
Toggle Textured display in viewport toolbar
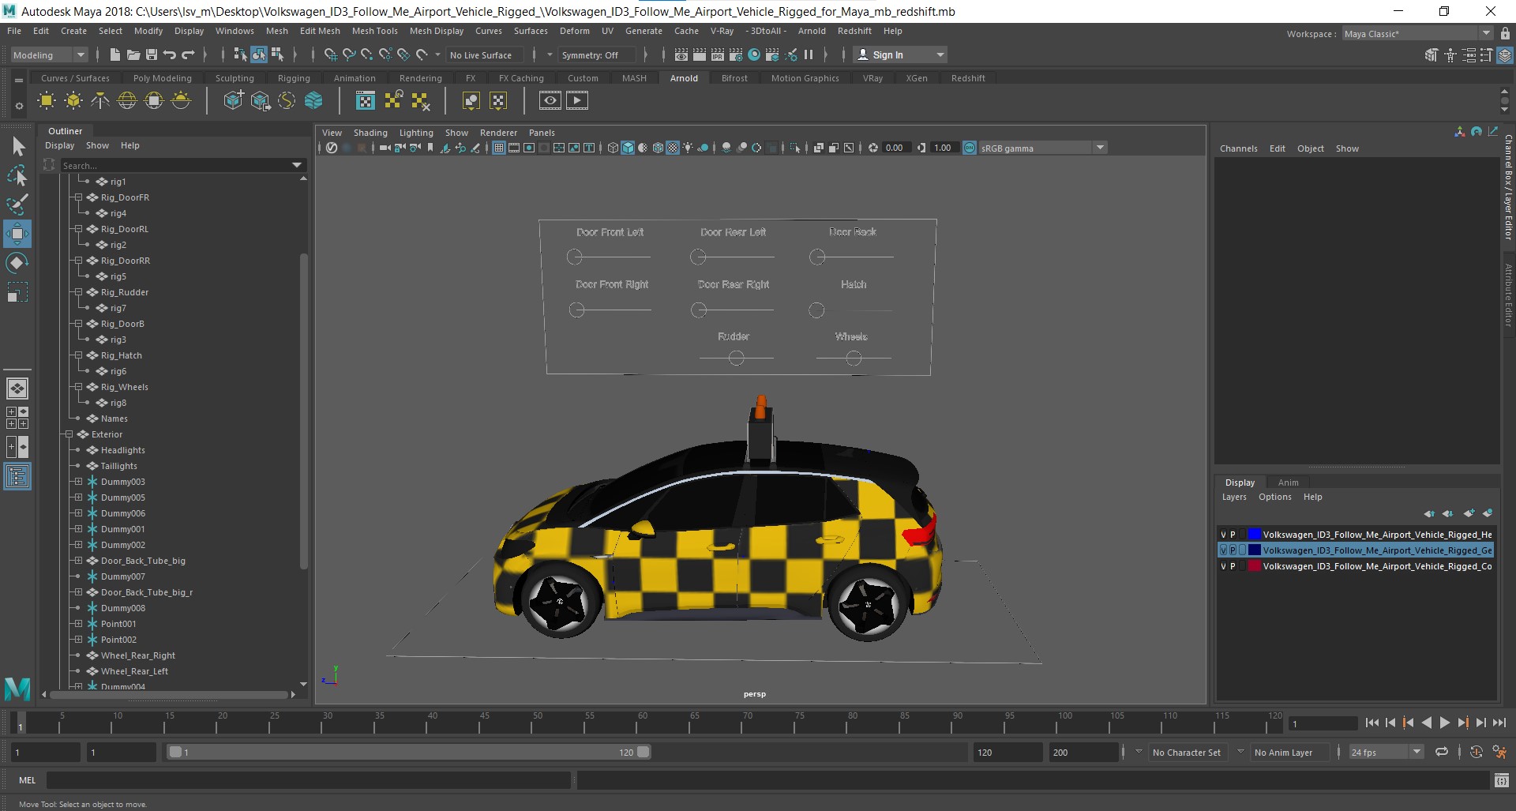pyautogui.click(x=673, y=148)
